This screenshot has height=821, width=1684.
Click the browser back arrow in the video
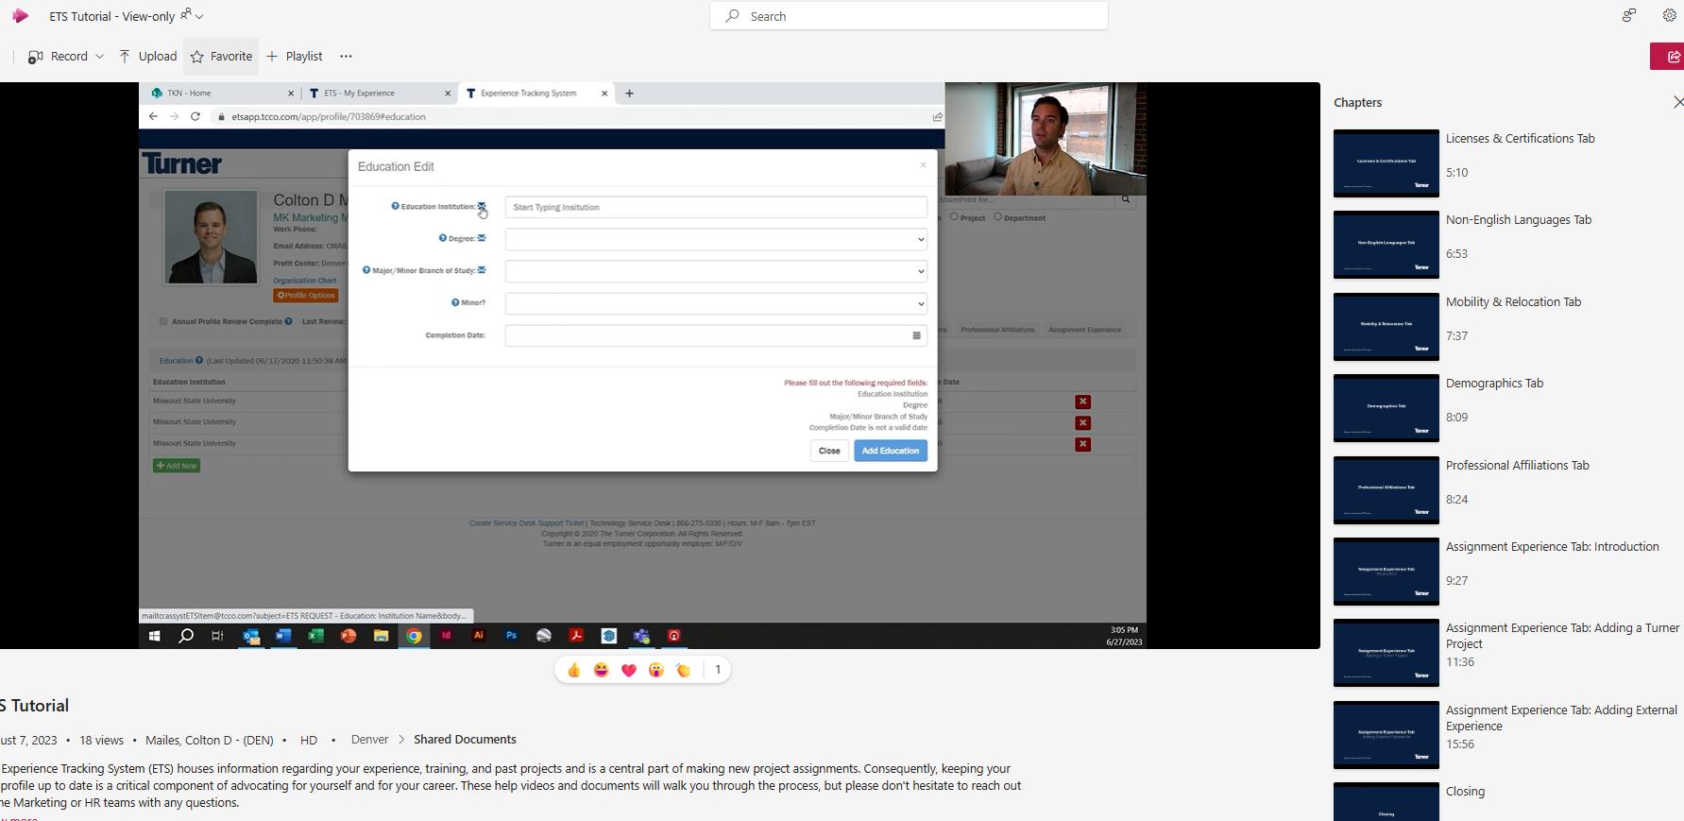pos(153,117)
